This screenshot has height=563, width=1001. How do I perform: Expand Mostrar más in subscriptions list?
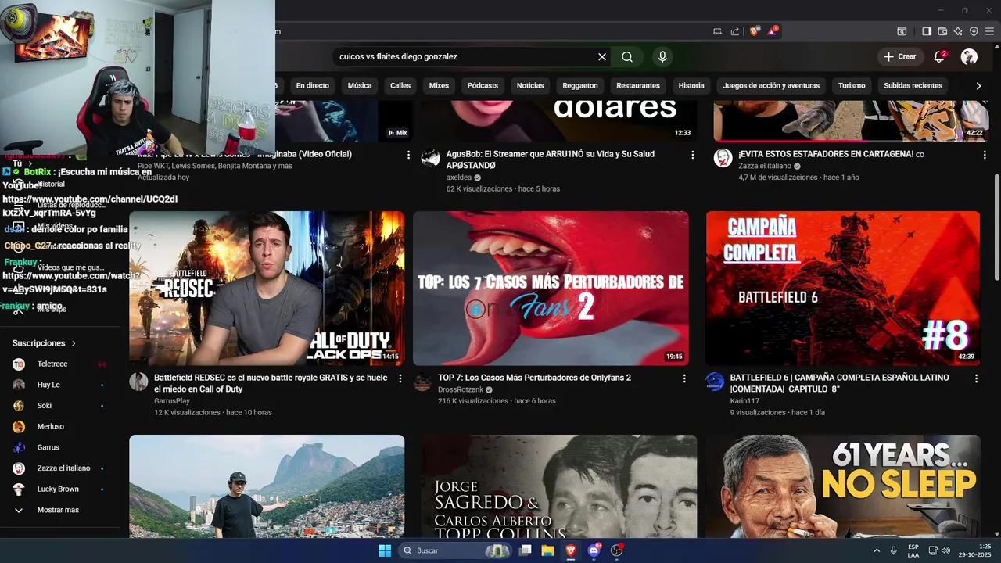(x=59, y=510)
